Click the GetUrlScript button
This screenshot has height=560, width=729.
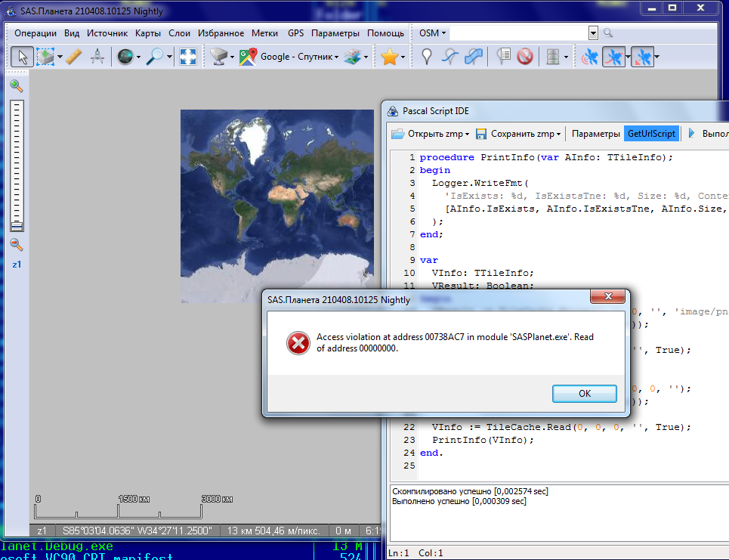[651, 134]
